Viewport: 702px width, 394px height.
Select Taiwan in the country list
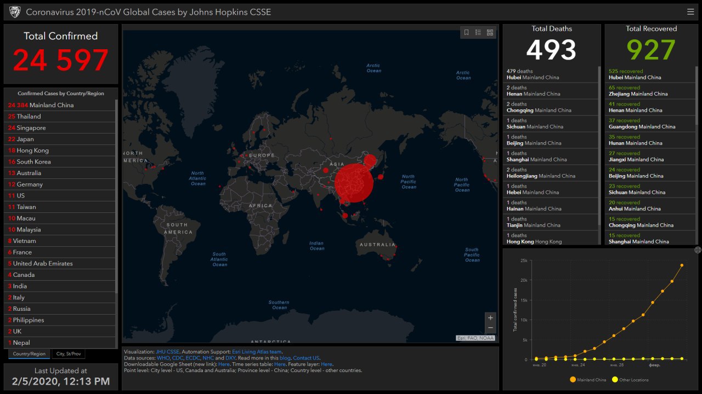point(60,207)
